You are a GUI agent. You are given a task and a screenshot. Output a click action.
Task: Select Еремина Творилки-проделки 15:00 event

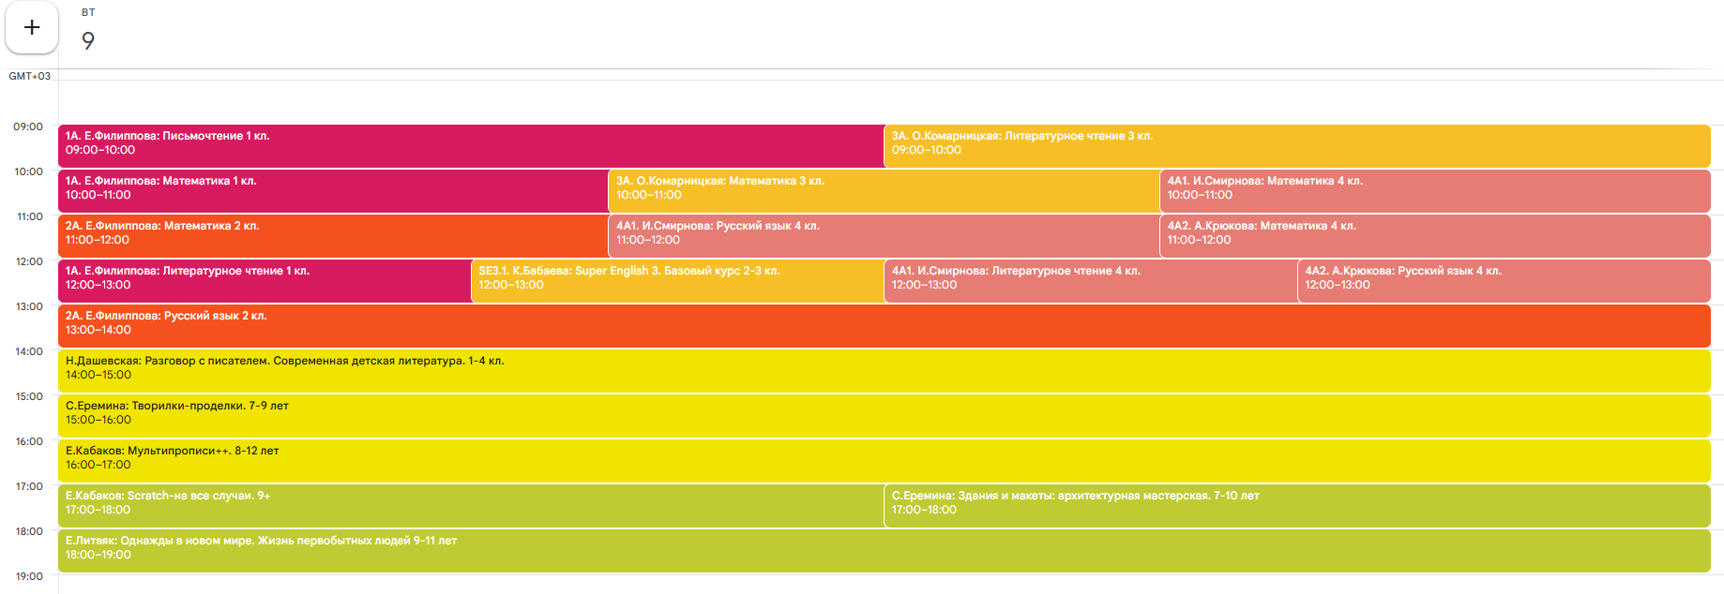[x=884, y=416]
